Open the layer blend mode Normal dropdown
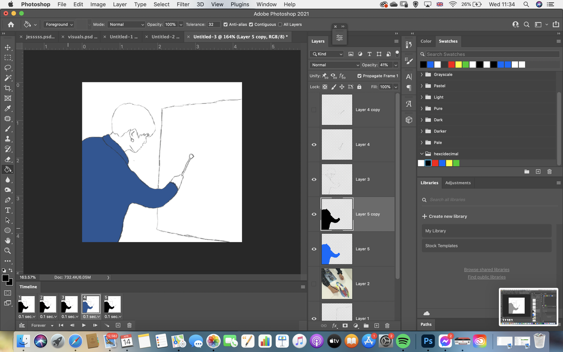The width and height of the screenshot is (563, 352). (x=335, y=65)
